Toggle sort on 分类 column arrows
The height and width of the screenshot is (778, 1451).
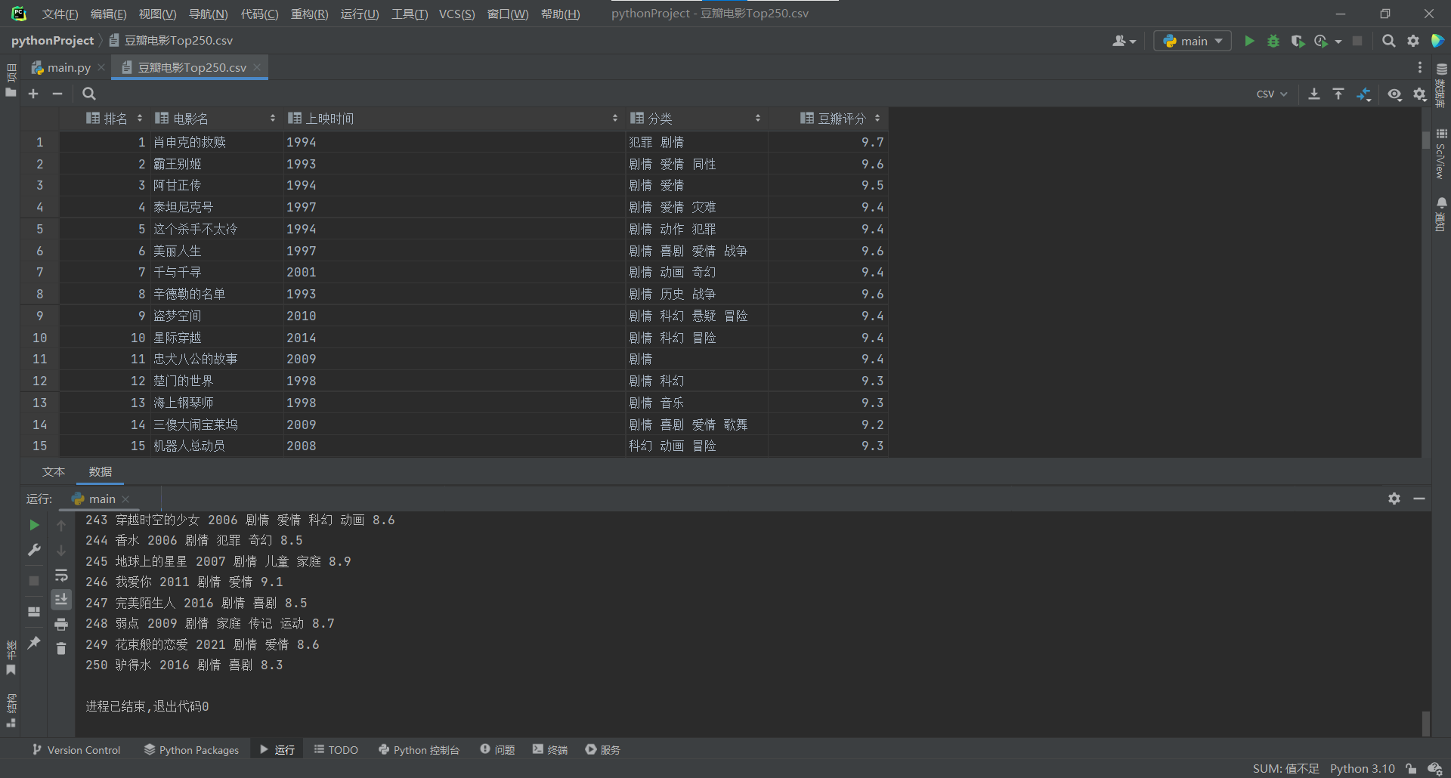point(758,119)
